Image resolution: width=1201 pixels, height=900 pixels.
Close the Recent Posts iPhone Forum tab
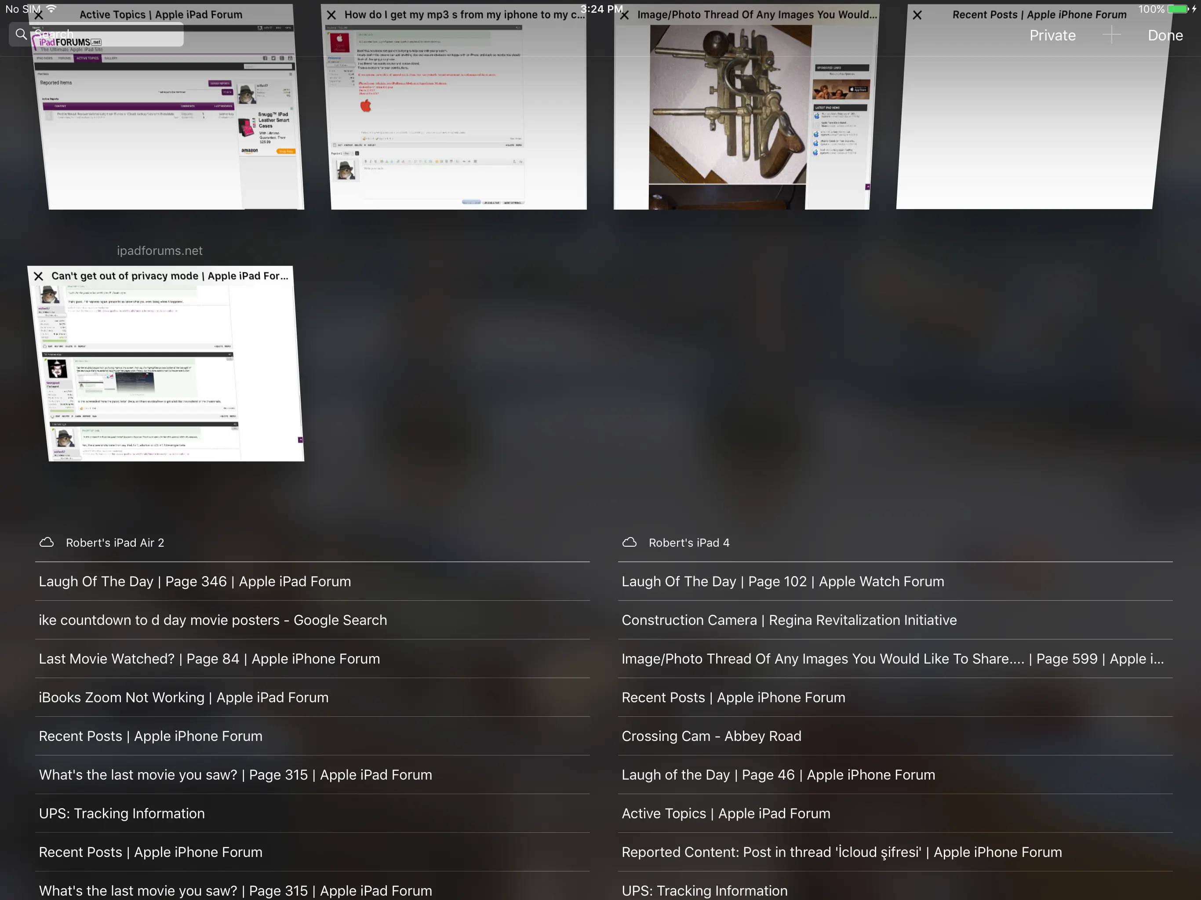pyautogui.click(x=917, y=15)
